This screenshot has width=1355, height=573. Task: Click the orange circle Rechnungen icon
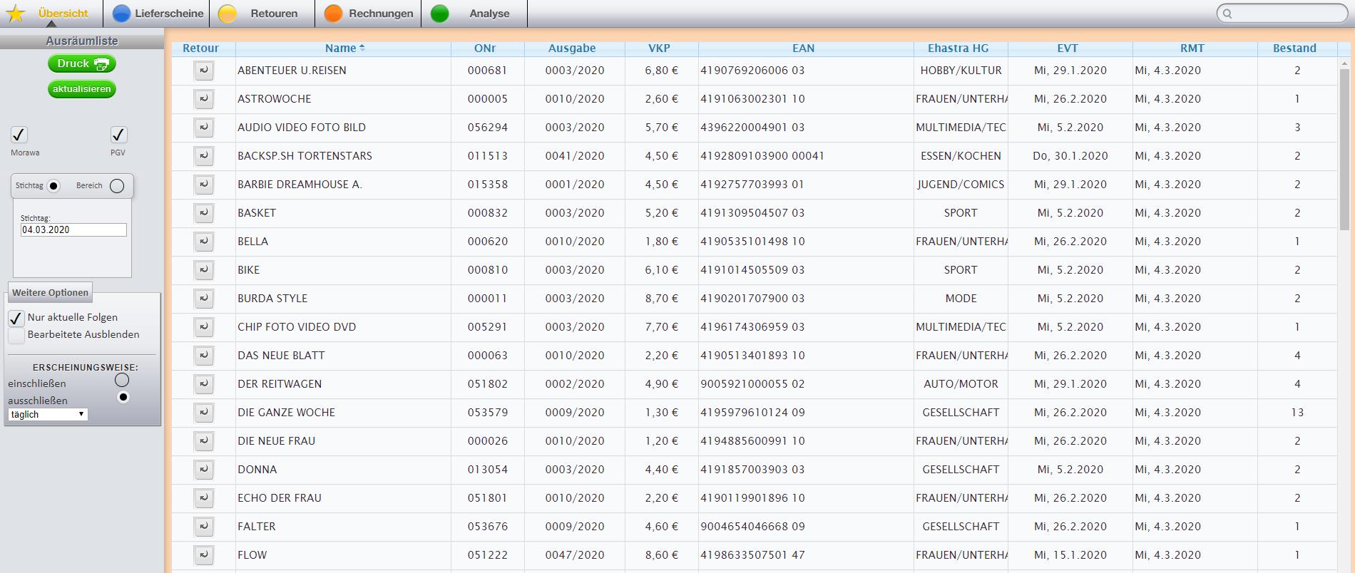[333, 13]
